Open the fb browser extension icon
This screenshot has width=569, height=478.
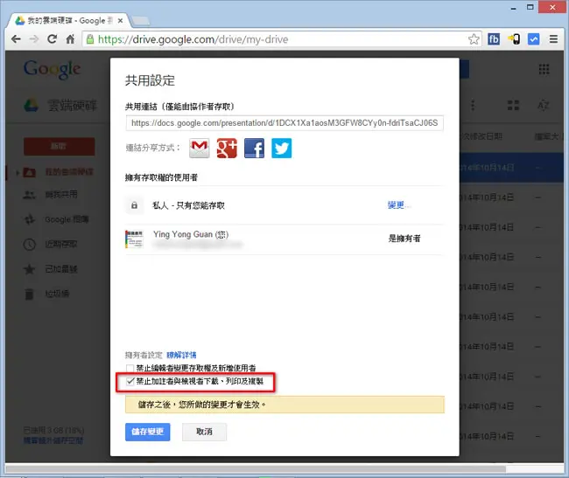[494, 39]
